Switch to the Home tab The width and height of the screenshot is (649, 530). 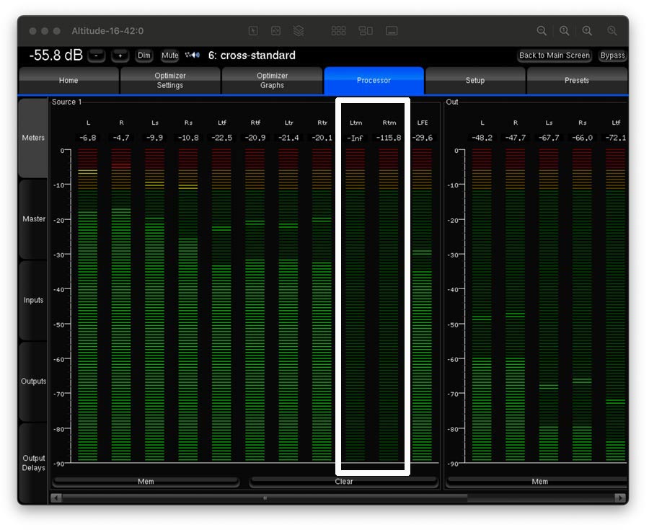point(69,80)
